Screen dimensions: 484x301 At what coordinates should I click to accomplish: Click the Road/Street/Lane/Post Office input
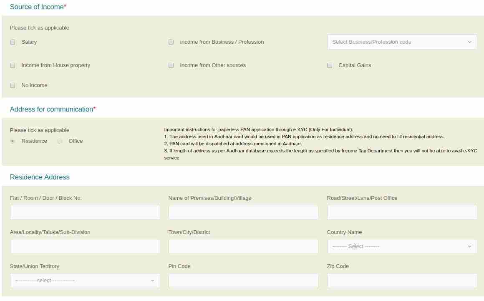(401, 212)
